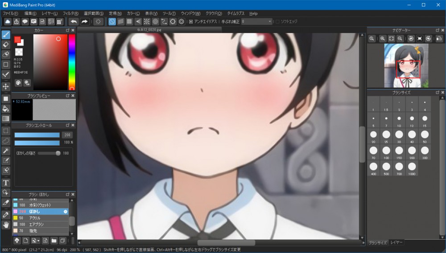Click the Undo arrow button

[74, 21]
